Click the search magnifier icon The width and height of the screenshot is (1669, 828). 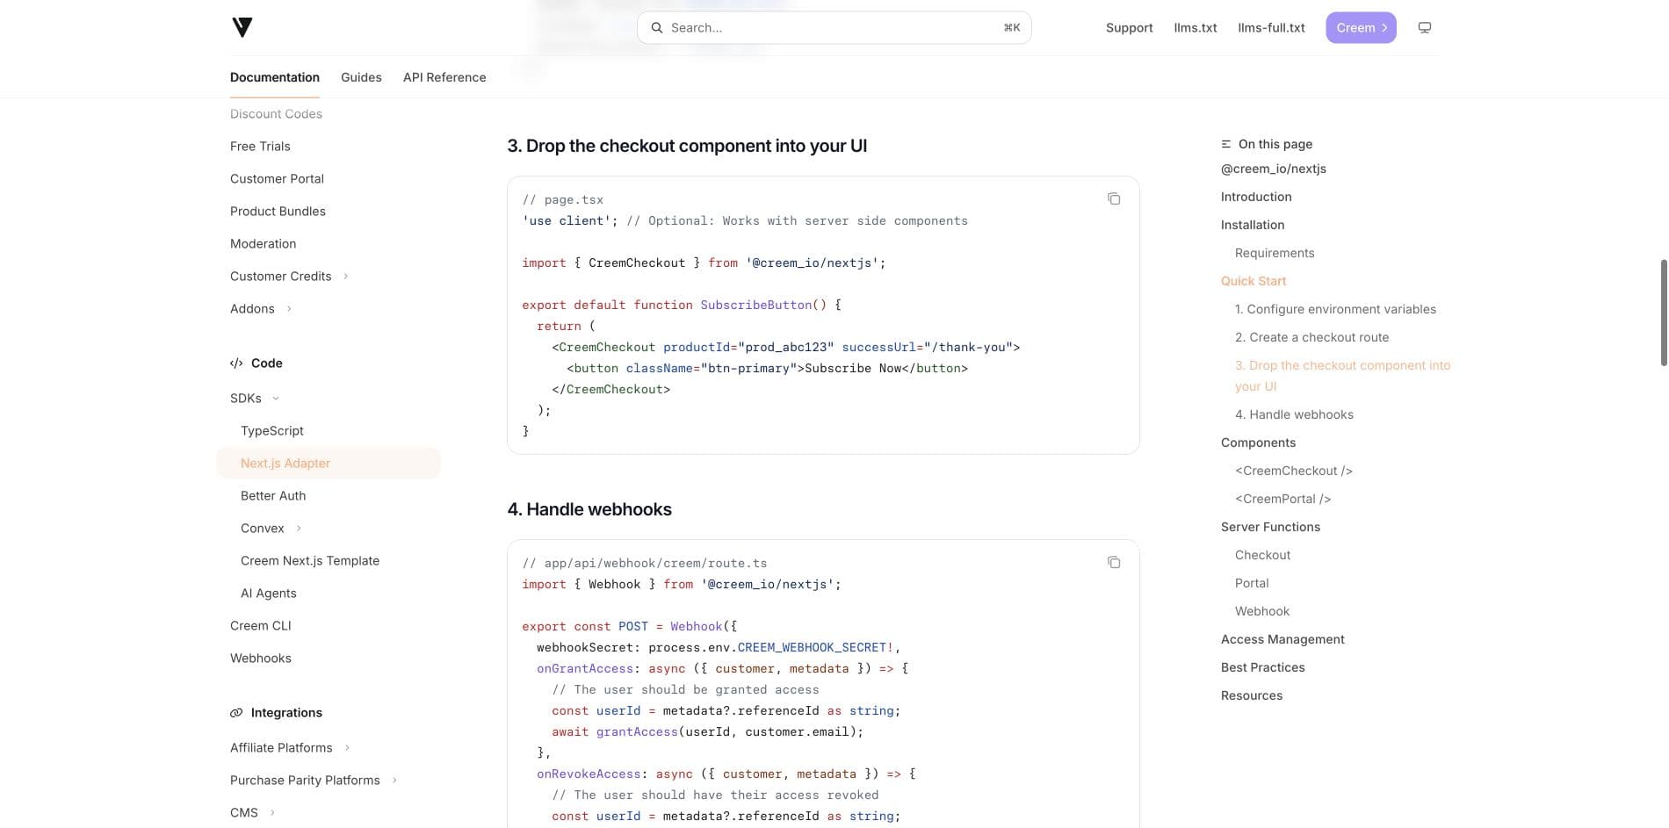click(656, 28)
